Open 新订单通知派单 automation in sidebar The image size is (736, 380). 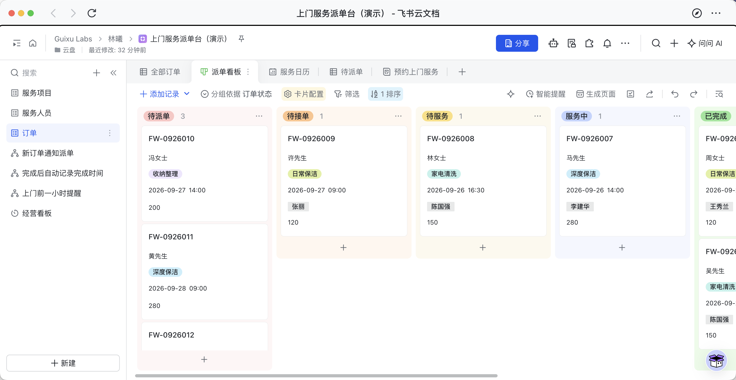pos(63,153)
